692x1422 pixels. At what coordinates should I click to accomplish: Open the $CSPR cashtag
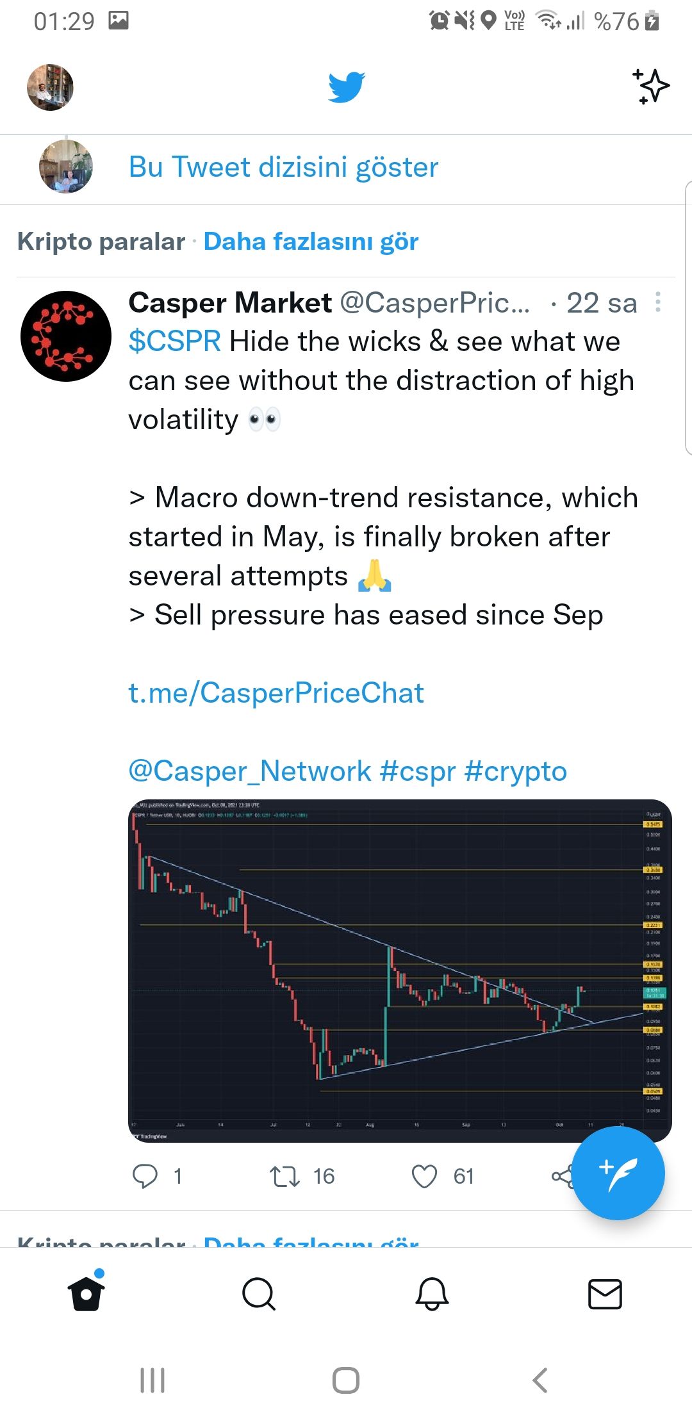click(x=175, y=341)
